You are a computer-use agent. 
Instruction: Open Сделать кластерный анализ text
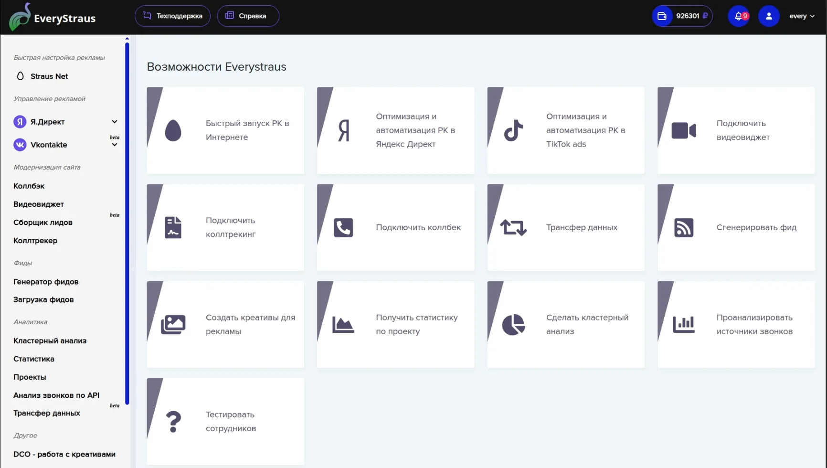pyautogui.click(x=587, y=325)
